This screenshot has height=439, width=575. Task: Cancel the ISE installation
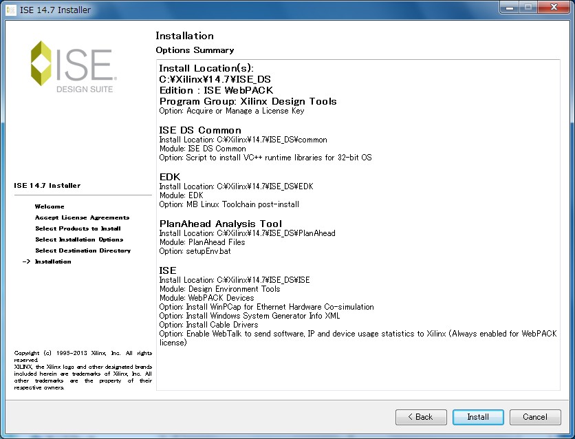(x=535, y=417)
